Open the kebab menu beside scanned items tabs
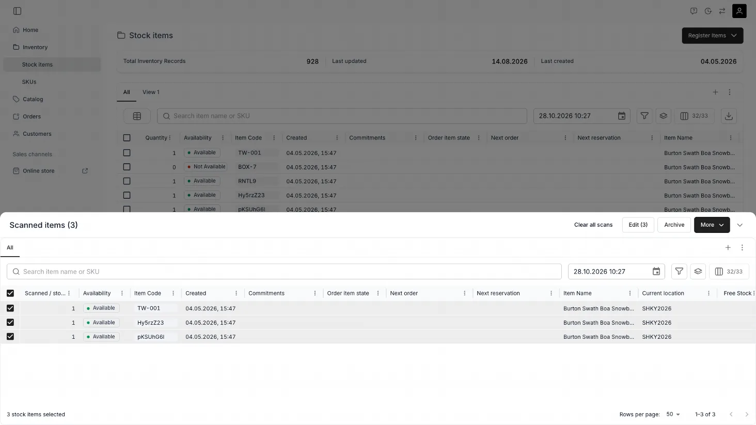 [x=743, y=248]
